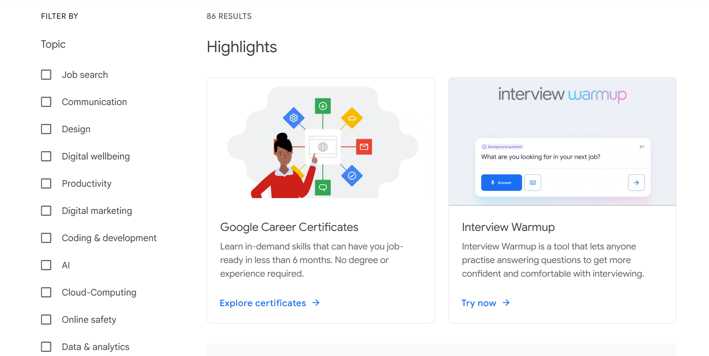Click the blue Answer microphone button
Image resolution: width=709 pixels, height=356 pixels.
[x=501, y=183]
